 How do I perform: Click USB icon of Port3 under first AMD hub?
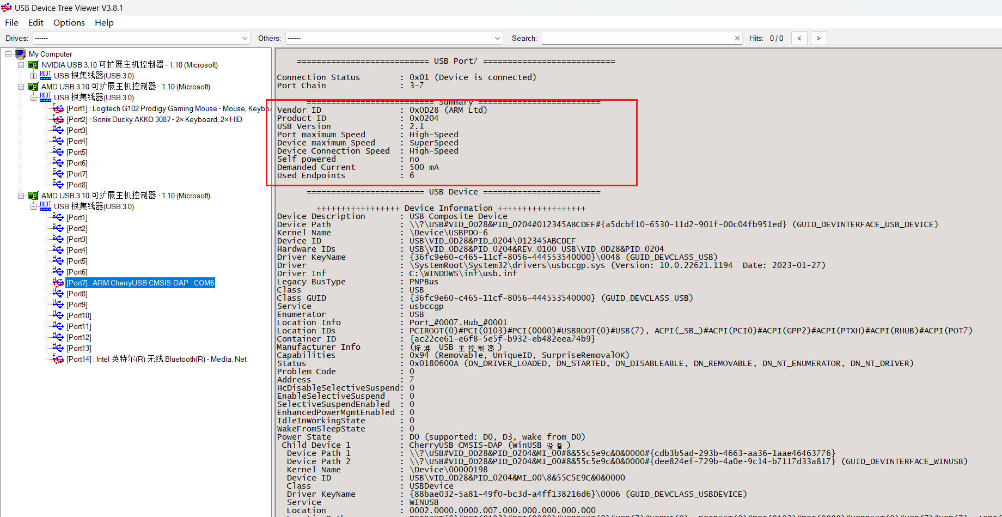pos(58,130)
